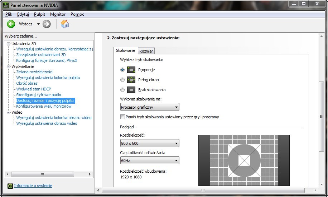
Task: Click the task tree horizontal scrollbar thumb
Action: pyautogui.click(x=43, y=174)
